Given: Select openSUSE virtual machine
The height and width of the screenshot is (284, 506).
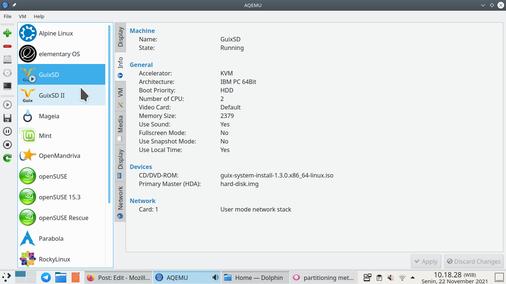Looking at the screenshot, I should 61,176.
